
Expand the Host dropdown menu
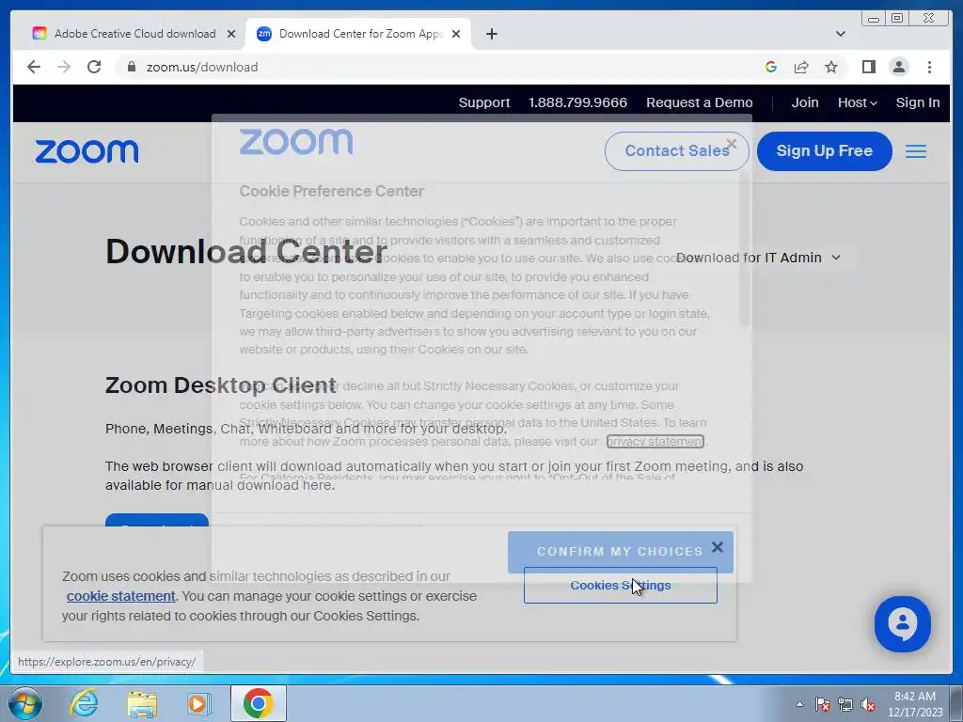[858, 102]
